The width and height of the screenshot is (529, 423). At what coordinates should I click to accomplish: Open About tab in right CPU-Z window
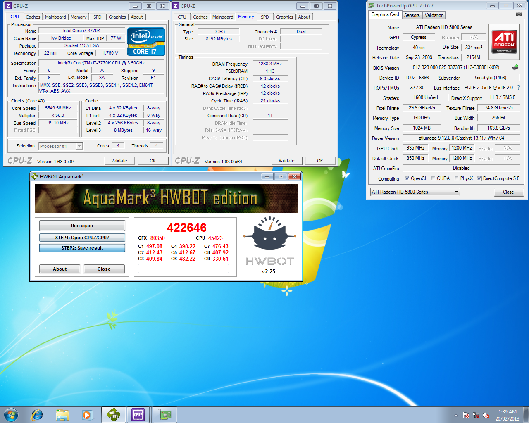[x=304, y=17]
